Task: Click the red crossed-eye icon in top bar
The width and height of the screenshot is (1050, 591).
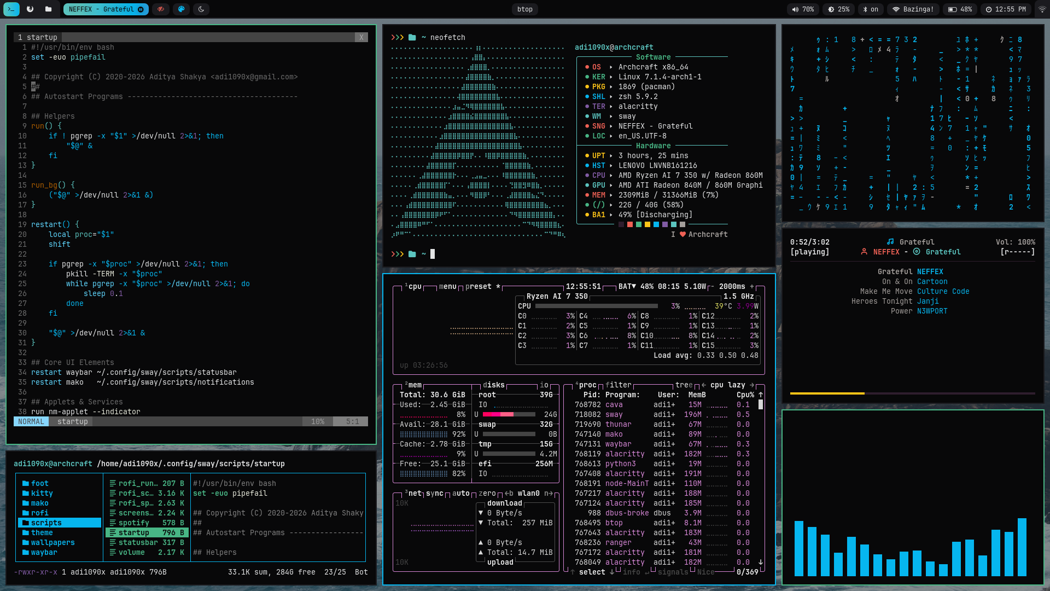Action: [x=161, y=9]
